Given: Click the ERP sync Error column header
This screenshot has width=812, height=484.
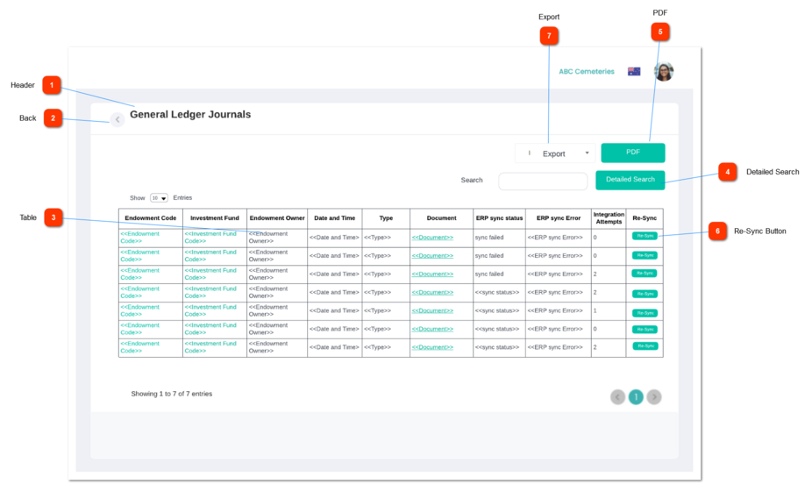Looking at the screenshot, I should tap(559, 218).
